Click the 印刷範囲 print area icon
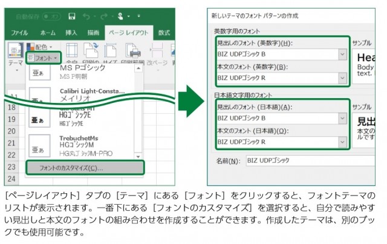Viewport: 387px width, 244px height. pos(133,50)
